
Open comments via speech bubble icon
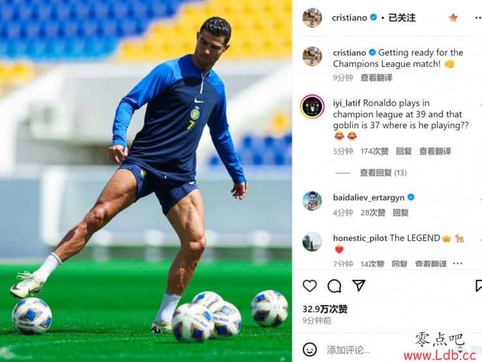coord(334,286)
